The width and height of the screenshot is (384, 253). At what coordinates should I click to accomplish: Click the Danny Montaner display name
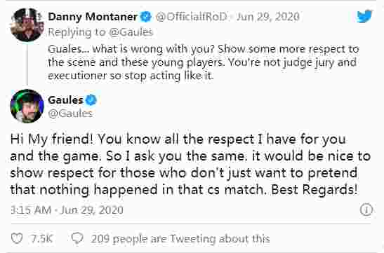pos(93,17)
